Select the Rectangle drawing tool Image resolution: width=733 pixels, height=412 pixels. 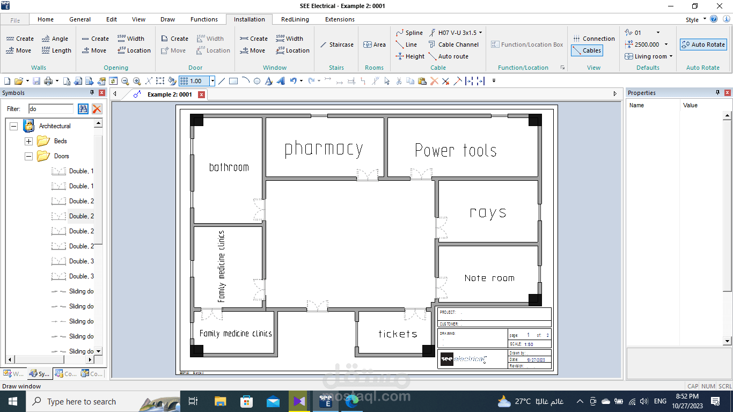pos(233,81)
